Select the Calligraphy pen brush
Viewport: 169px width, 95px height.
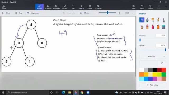pyautogui.click(x=147, y=20)
